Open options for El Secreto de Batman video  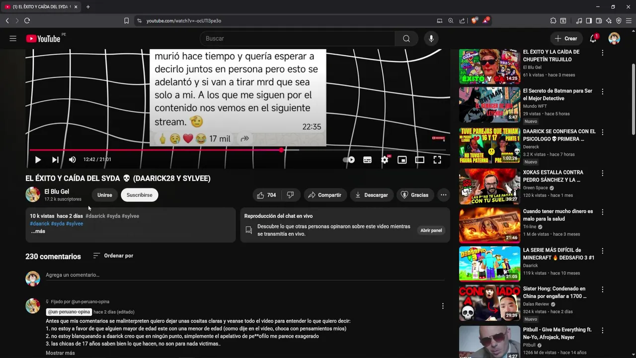602,92
